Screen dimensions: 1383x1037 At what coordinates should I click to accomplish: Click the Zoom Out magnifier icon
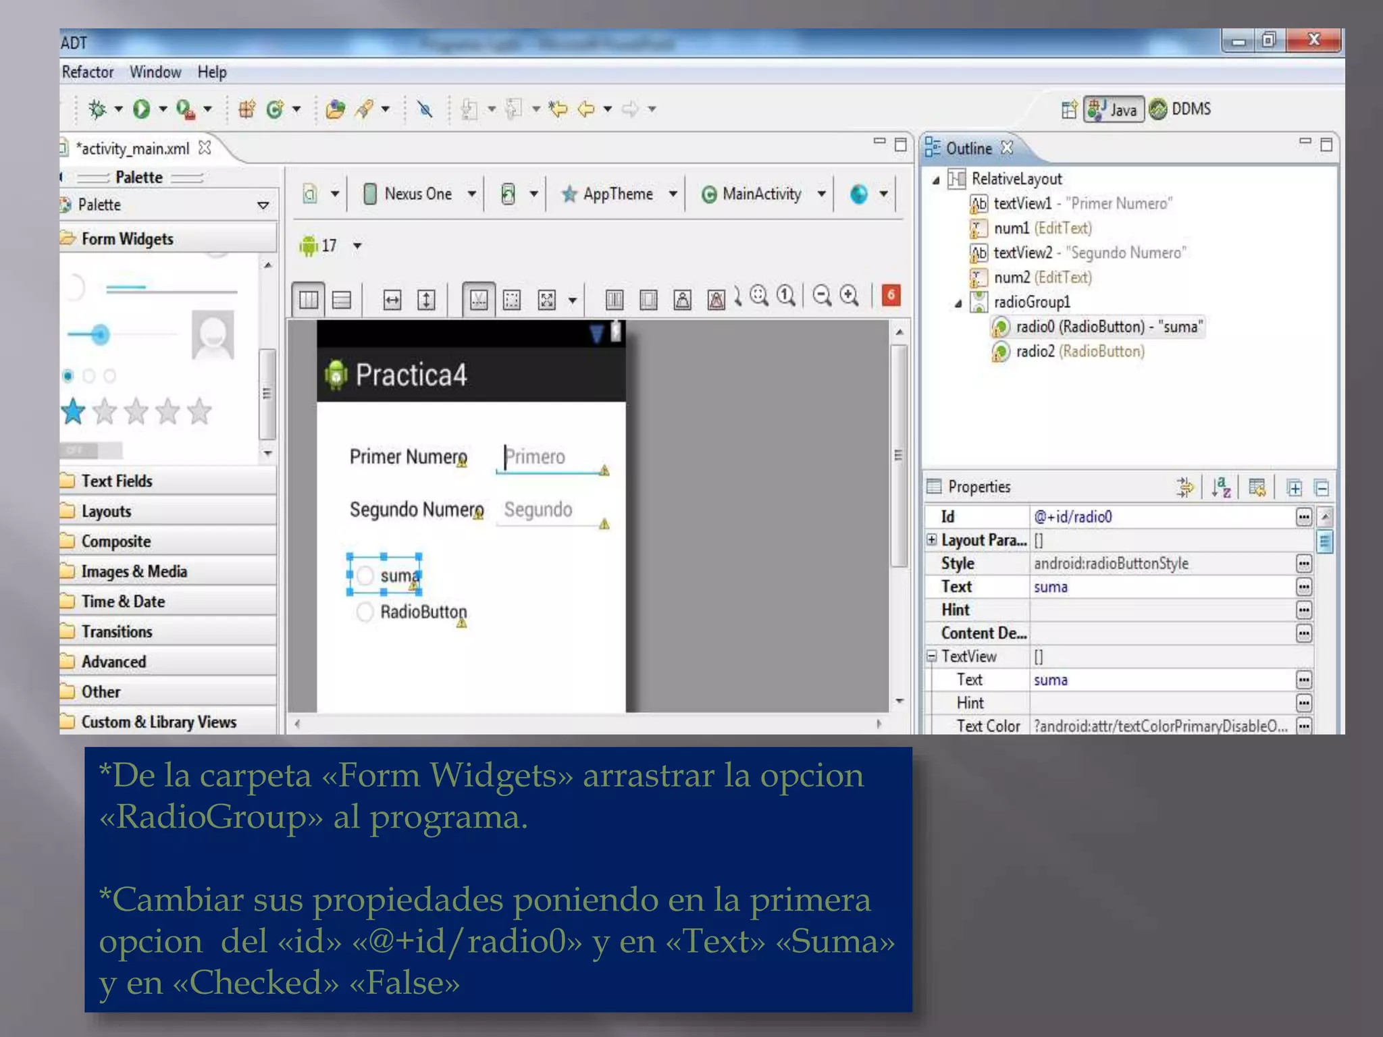click(821, 296)
